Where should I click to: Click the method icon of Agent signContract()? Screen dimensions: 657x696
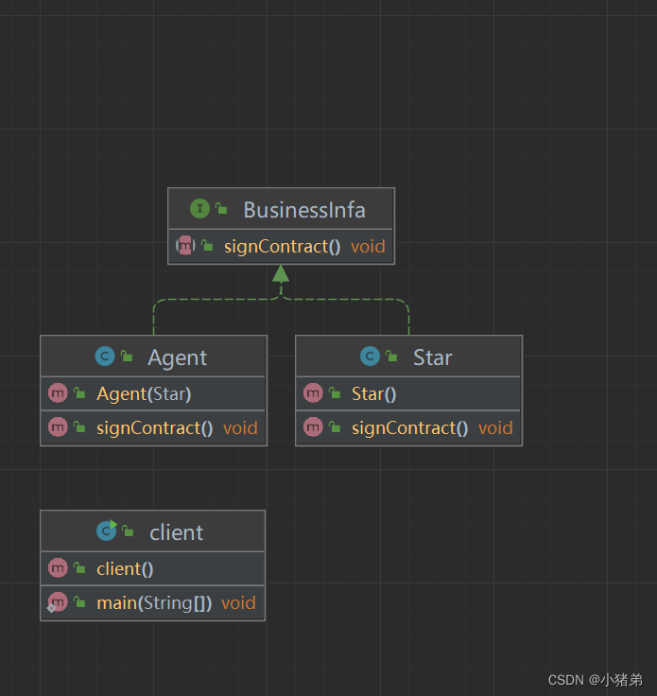(58, 427)
